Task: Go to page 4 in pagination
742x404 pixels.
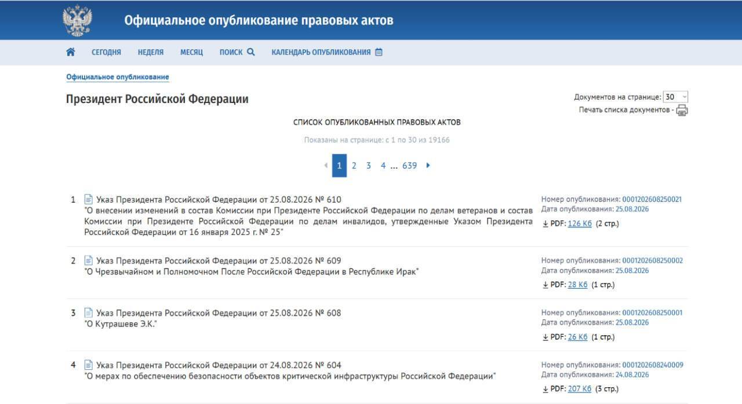Action: (383, 166)
